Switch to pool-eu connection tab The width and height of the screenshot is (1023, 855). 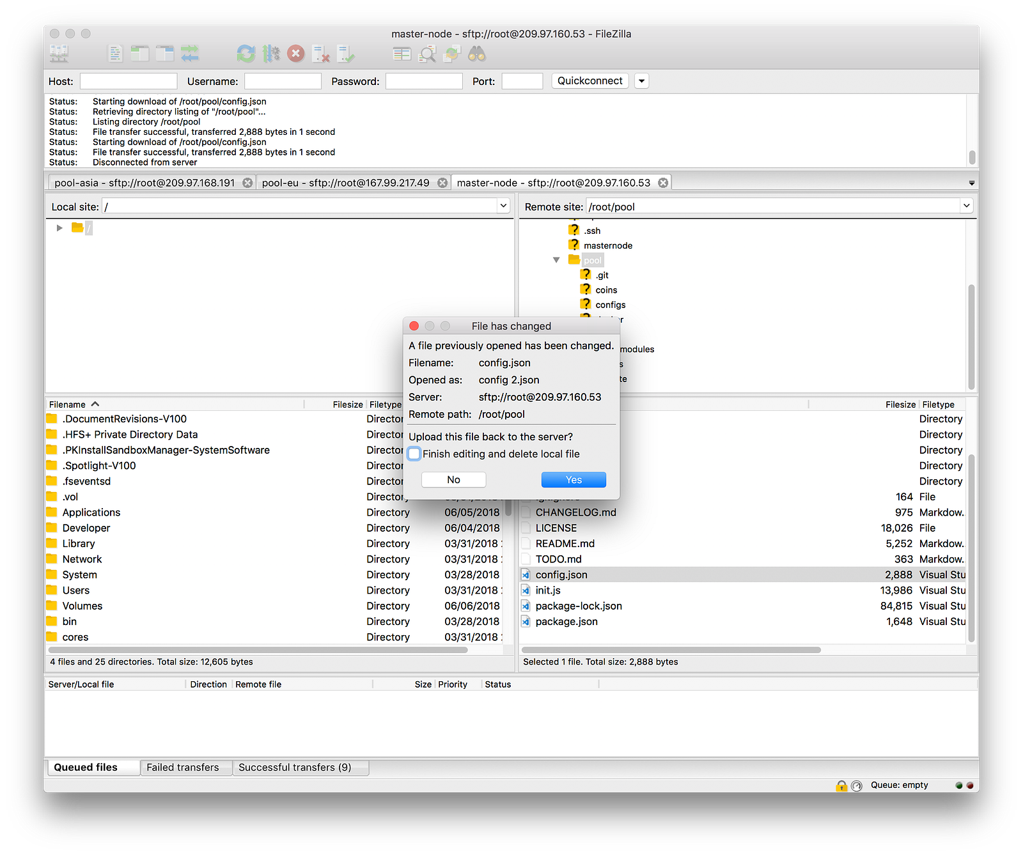[x=345, y=183]
